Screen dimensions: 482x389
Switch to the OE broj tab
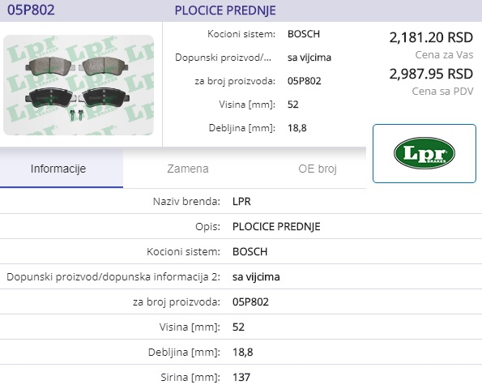click(x=318, y=169)
